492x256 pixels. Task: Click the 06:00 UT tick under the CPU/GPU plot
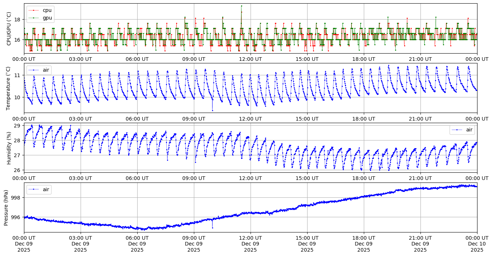(x=137, y=59)
